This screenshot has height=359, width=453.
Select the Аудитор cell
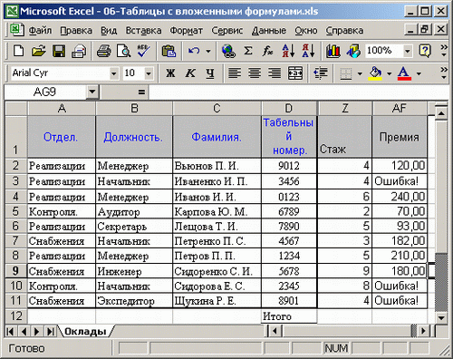134,211
